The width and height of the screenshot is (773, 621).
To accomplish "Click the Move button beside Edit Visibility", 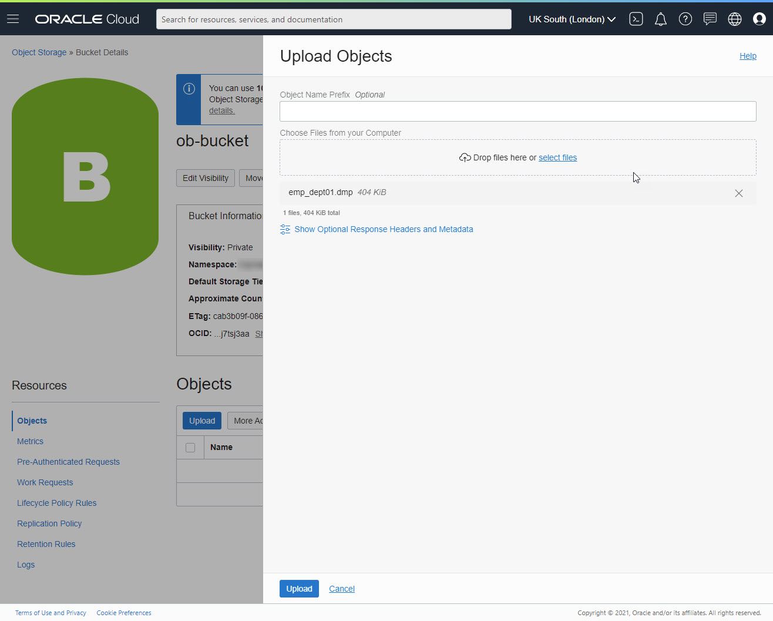I will pos(251,178).
